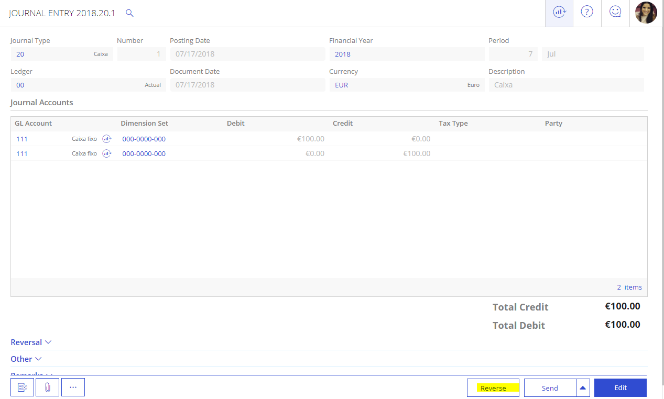Click the Dimension Set column header
The image size is (664, 399).
[x=145, y=124]
